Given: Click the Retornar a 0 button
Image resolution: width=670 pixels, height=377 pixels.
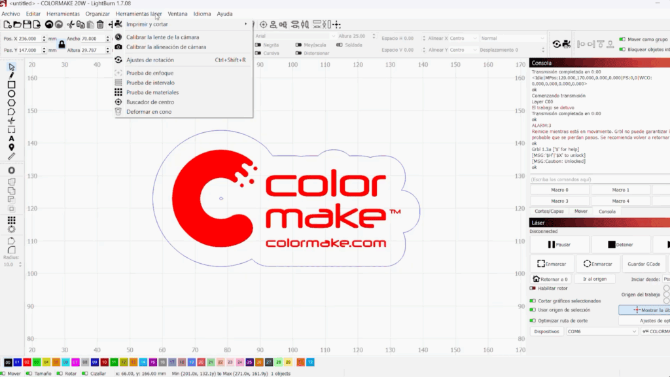Looking at the screenshot, I should (551, 279).
